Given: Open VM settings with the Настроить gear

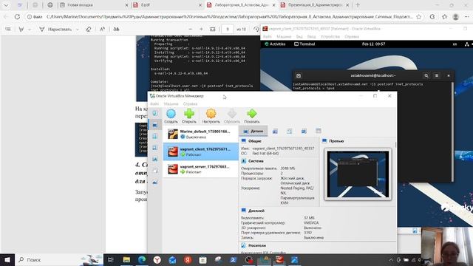Looking at the screenshot, I should click(211, 116).
